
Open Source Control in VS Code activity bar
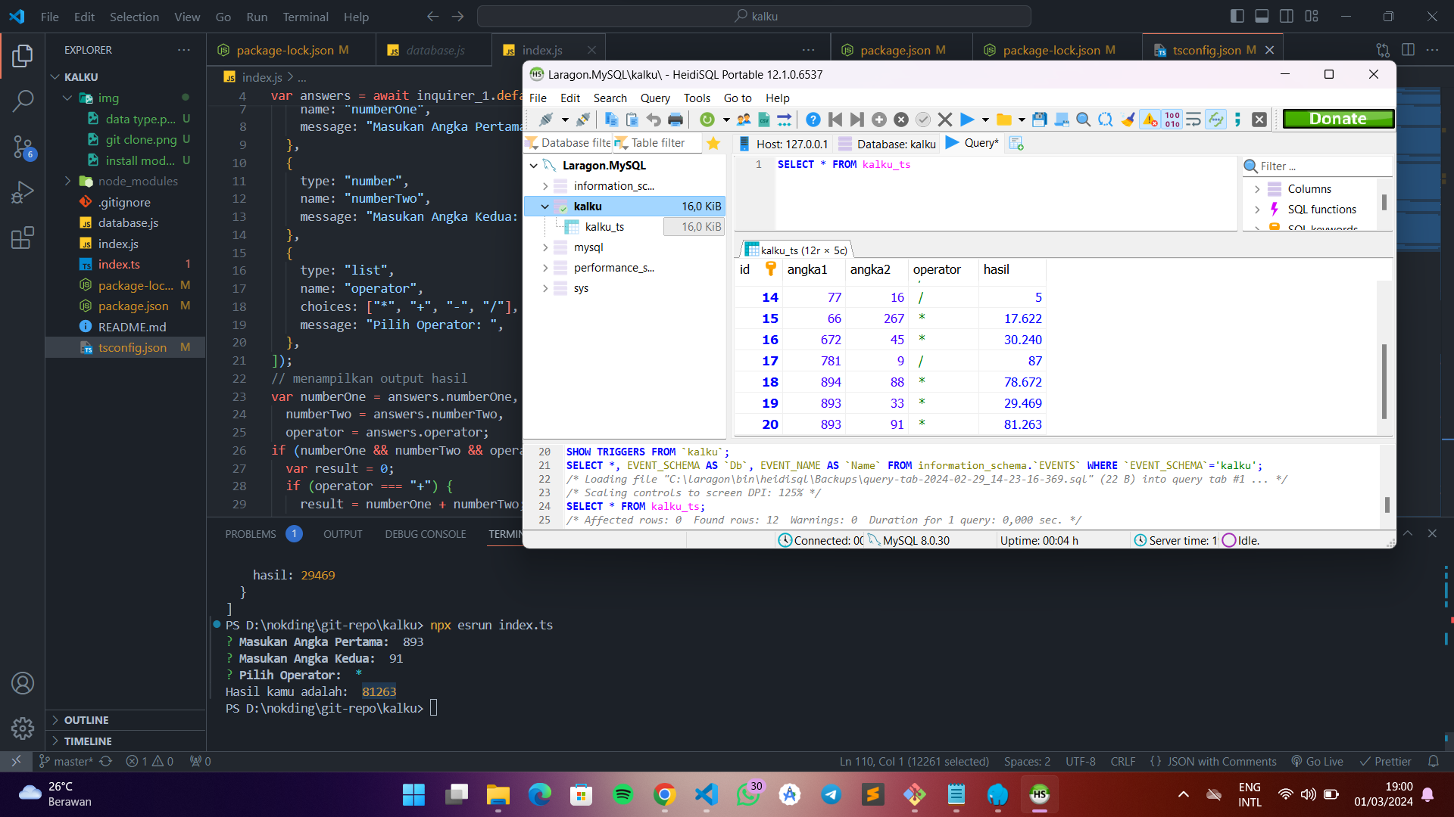tap(23, 147)
